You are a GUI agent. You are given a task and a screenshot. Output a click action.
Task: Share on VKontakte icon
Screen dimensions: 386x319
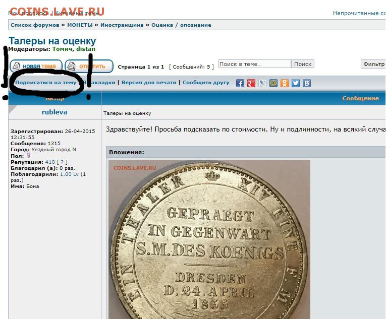pos(306,83)
